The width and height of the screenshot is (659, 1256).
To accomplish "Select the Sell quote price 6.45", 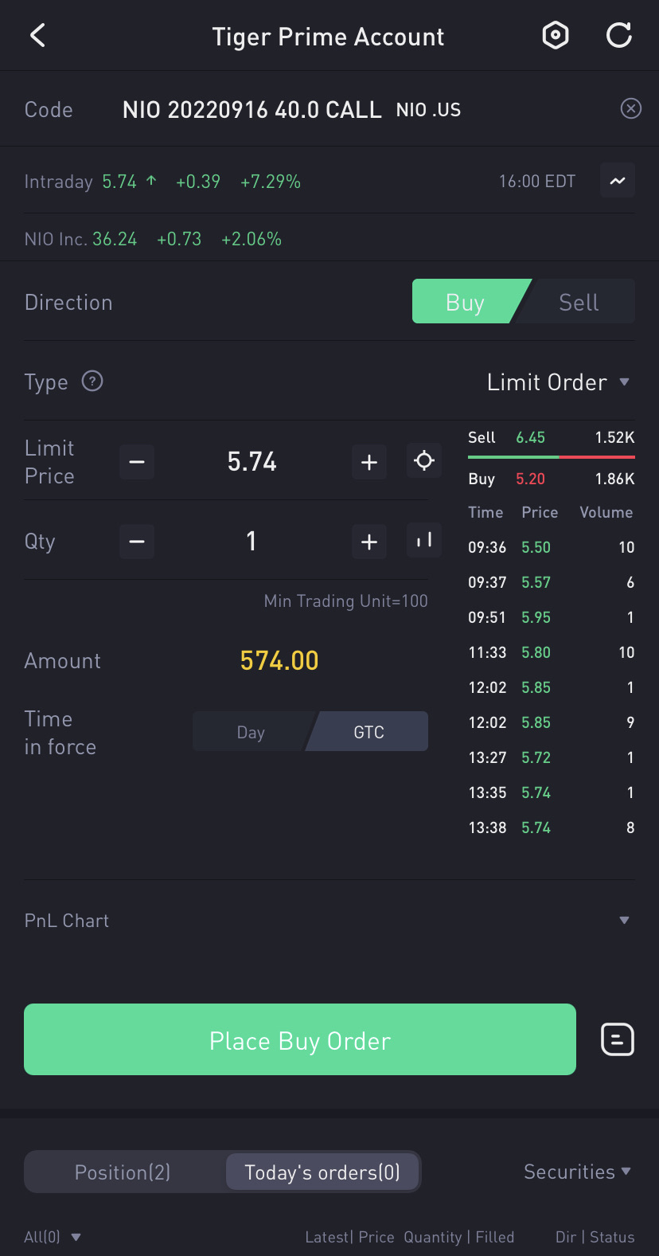I will coord(530,437).
